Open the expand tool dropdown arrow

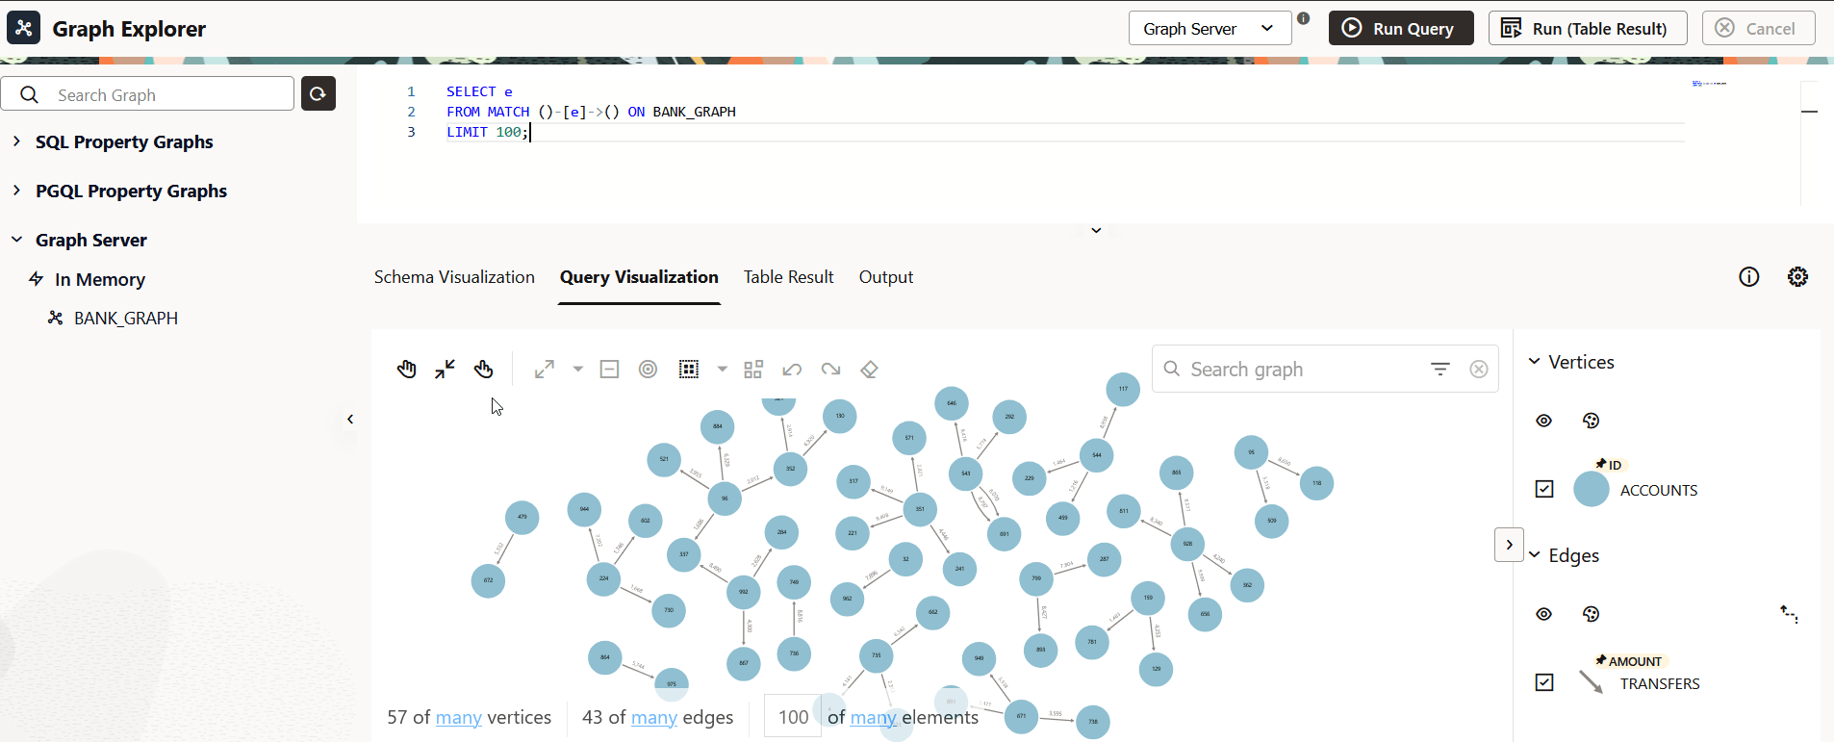click(577, 370)
